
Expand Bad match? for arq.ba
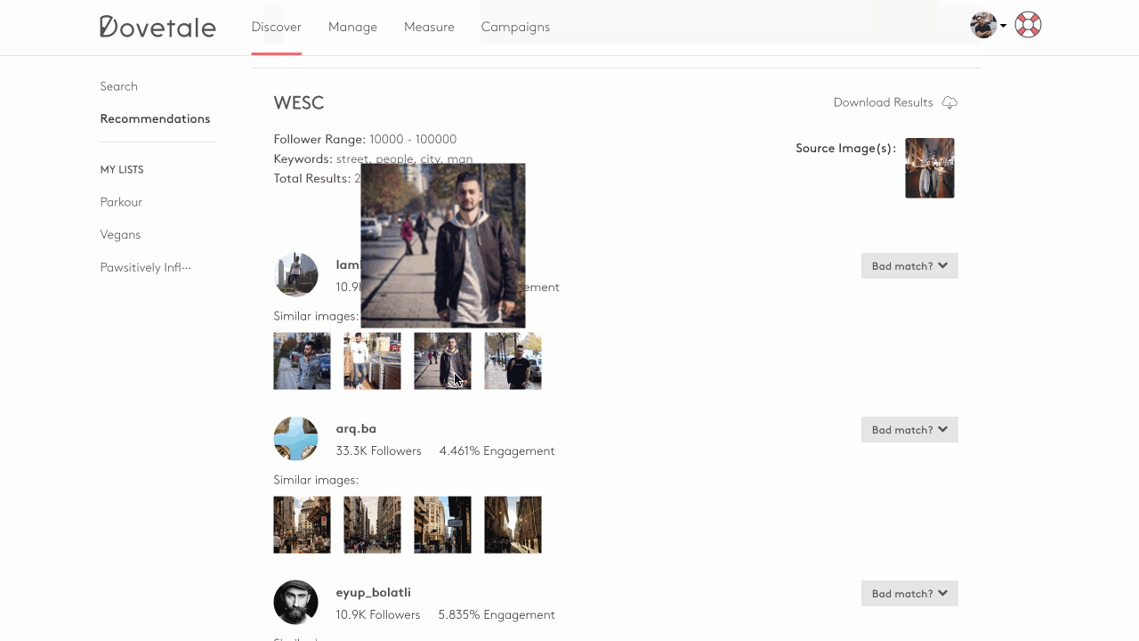point(909,429)
